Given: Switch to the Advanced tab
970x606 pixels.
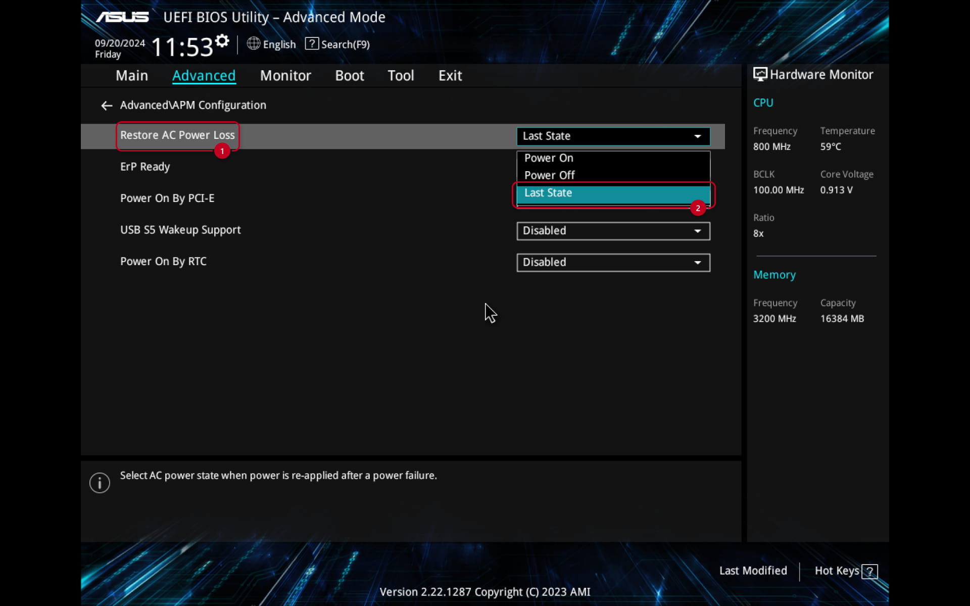Looking at the screenshot, I should coord(204,76).
